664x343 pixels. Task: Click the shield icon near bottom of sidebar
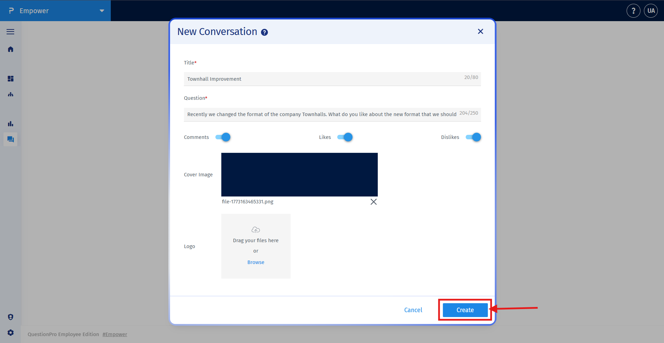coord(10,317)
